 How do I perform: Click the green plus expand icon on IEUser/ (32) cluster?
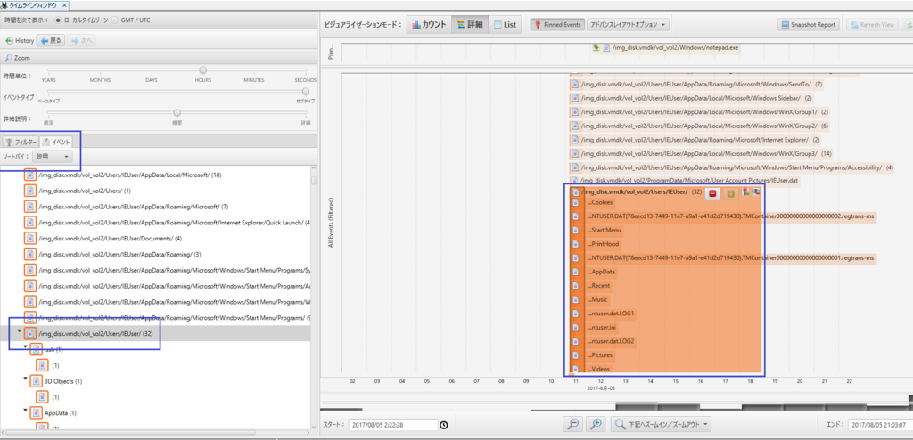[x=729, y=193]
